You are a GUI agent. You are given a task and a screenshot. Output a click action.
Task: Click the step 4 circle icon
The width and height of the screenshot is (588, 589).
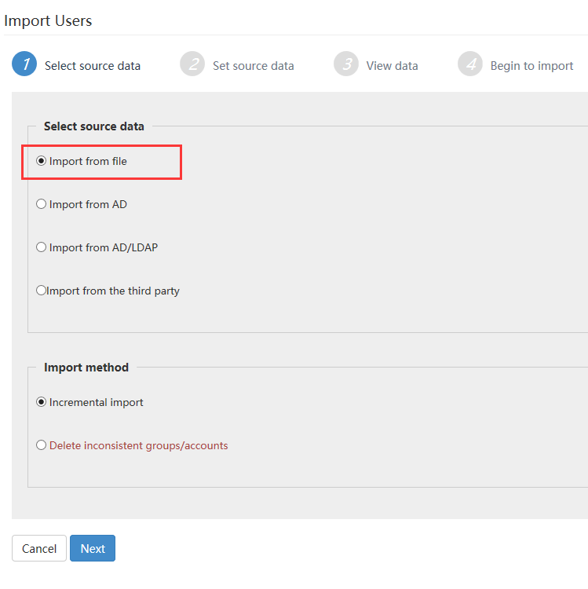point(470,64)
